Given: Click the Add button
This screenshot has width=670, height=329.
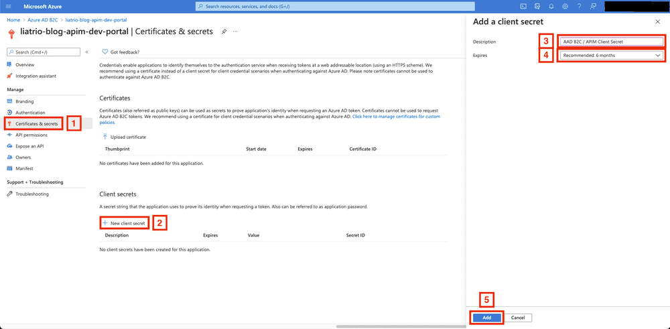Looking at the screenshot, I should tap(487, 318).
